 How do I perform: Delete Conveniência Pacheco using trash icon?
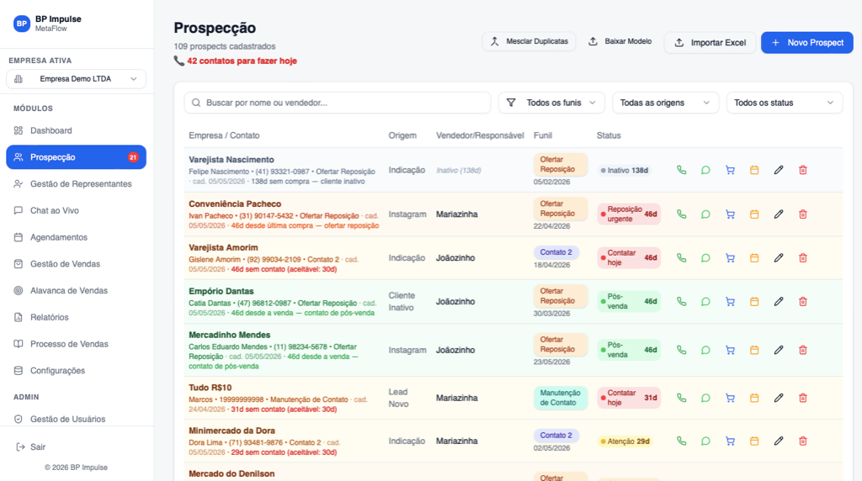pos(802,214)
